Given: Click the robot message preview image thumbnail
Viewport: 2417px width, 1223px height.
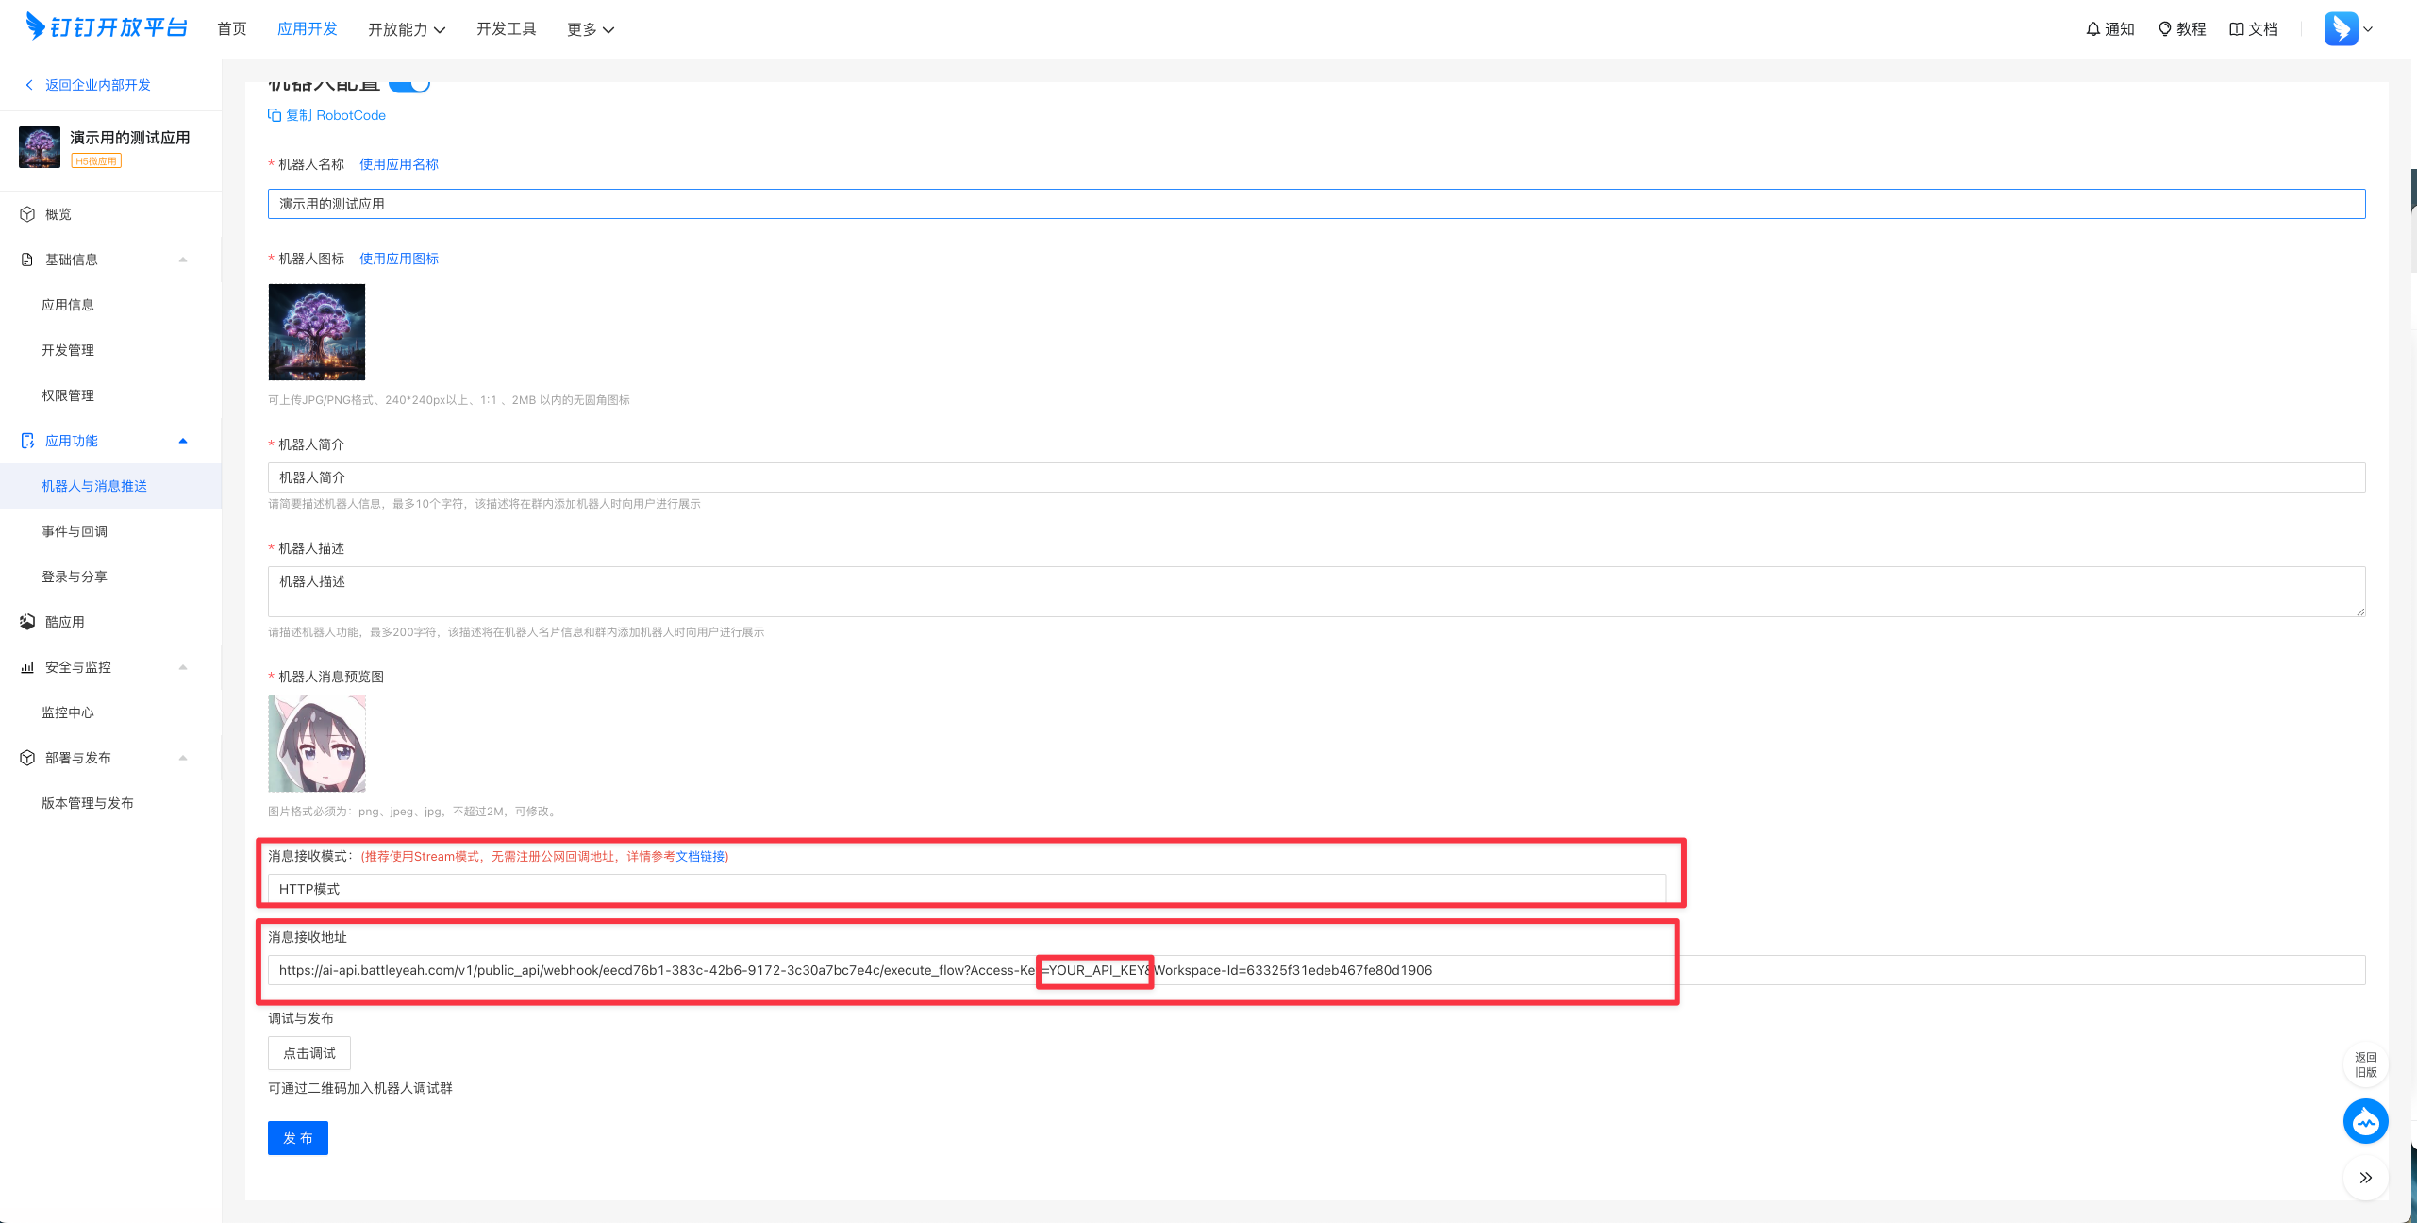Looking at the screenshot, I should tap(317, 744).
